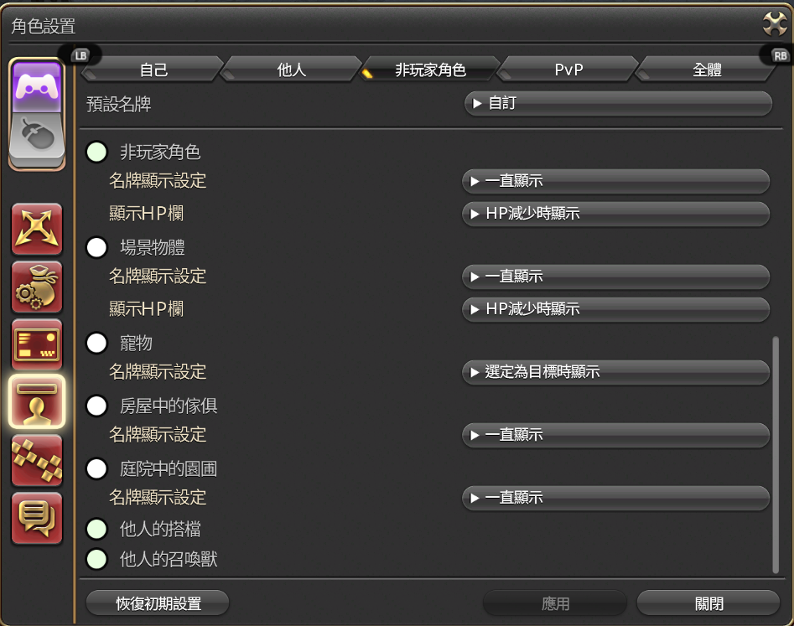
Task: Open the 自訂 nameplate preset dropdown
Action: tap(618, 103)
